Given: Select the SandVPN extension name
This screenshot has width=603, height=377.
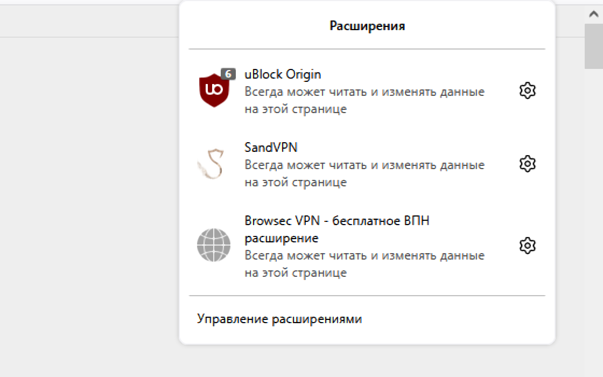Looking at the screenshot, I should tap(271, 148).
